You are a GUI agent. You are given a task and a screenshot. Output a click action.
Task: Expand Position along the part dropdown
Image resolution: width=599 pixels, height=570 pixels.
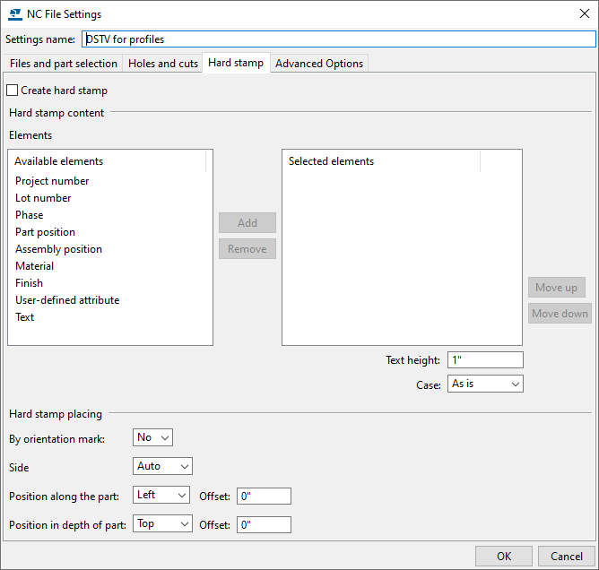(162, 496)
